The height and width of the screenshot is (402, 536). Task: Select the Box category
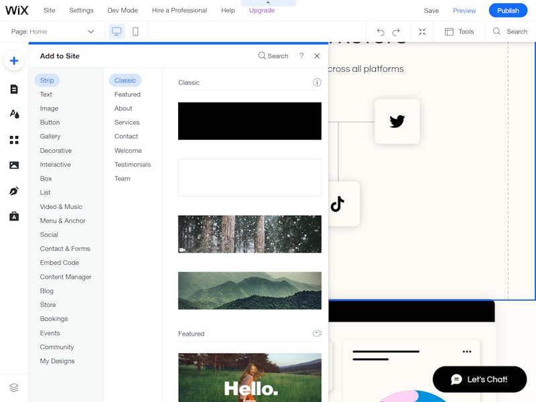46,178
